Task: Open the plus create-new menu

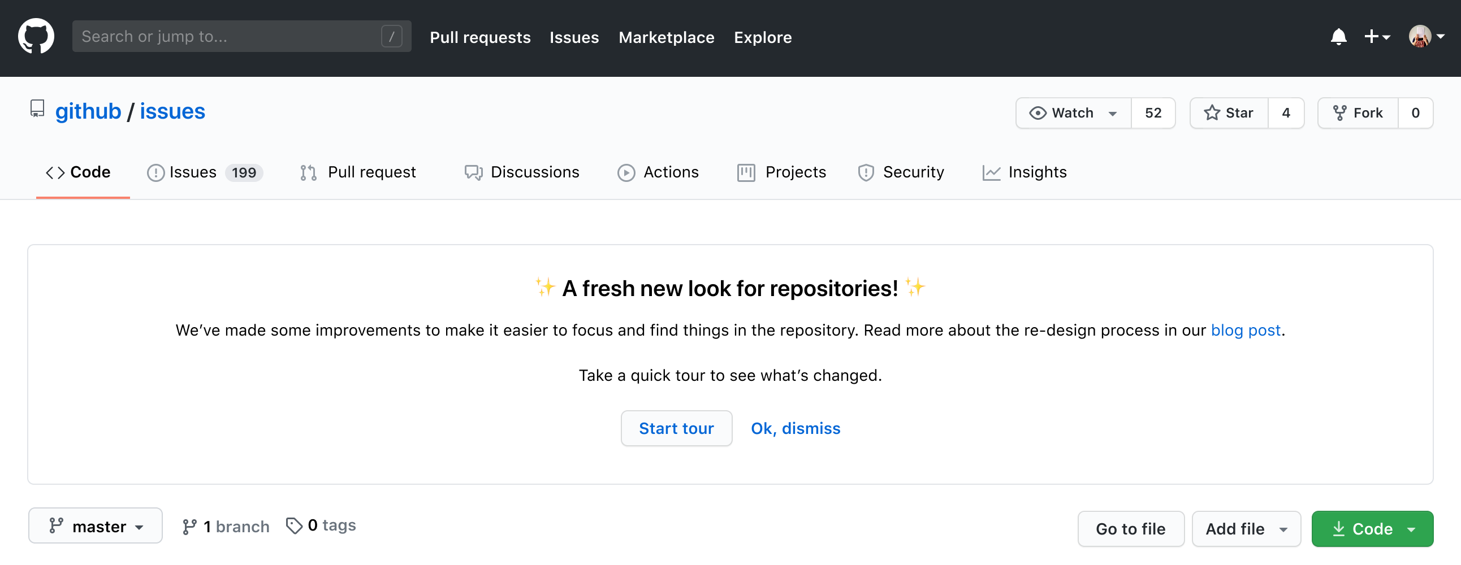Action: [x=1377, y=37]
